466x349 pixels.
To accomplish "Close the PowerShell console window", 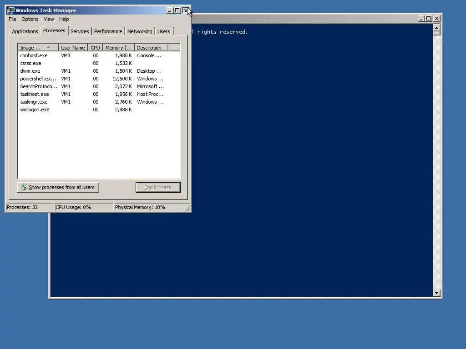I will 437,18.
